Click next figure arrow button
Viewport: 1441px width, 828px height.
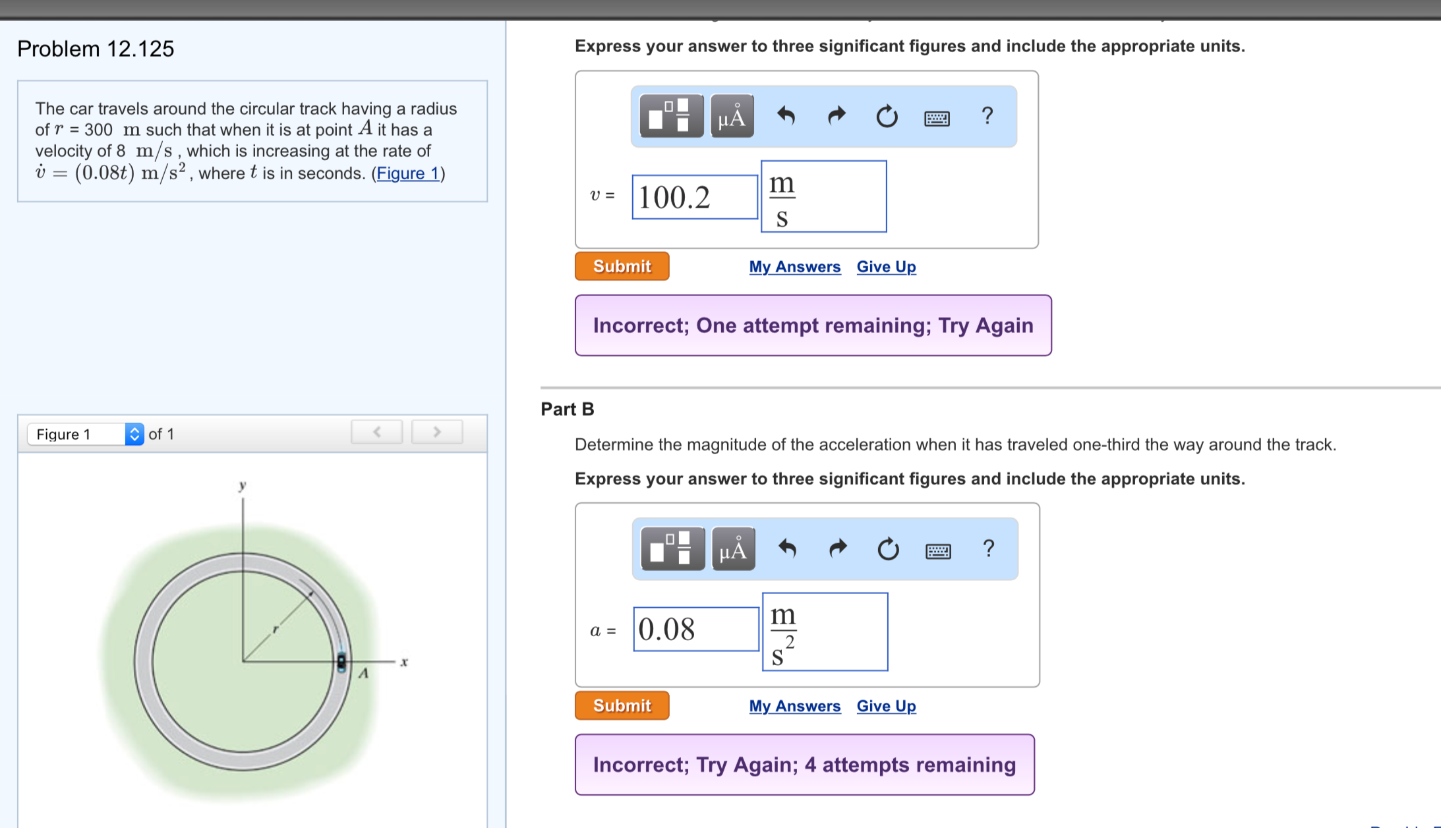tap(436, 432)
